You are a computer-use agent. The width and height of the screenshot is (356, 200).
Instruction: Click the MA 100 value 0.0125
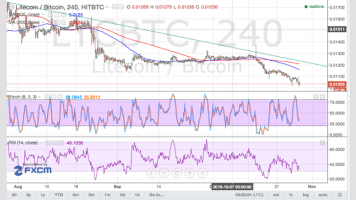click(76, 15)
